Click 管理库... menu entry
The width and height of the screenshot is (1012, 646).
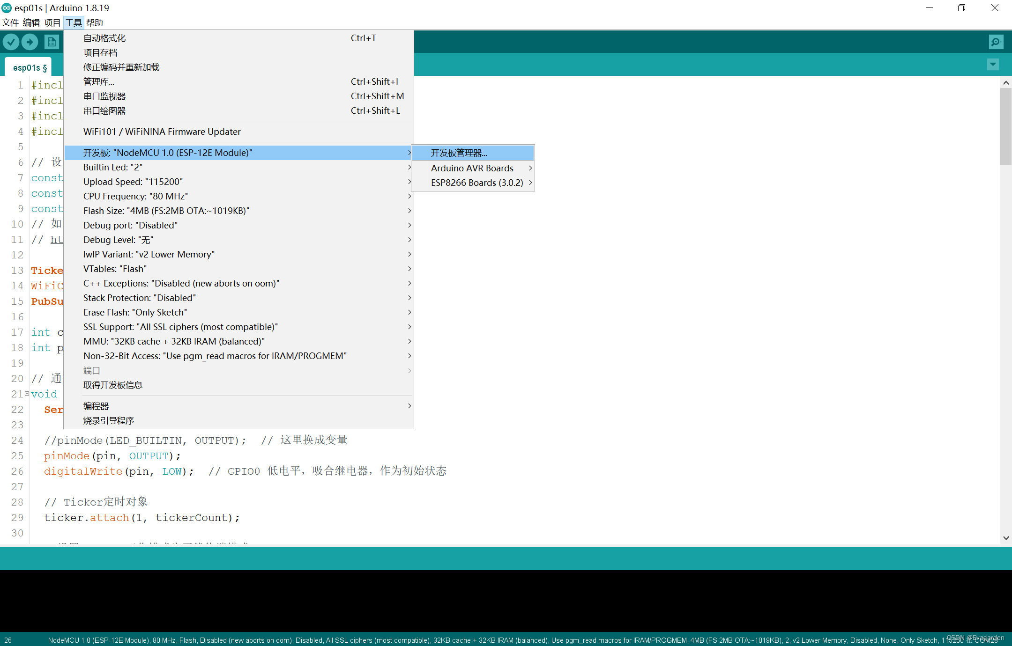click(x=98, y=82)
